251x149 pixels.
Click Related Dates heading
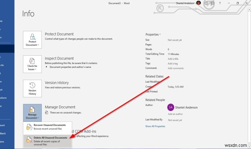154,76
